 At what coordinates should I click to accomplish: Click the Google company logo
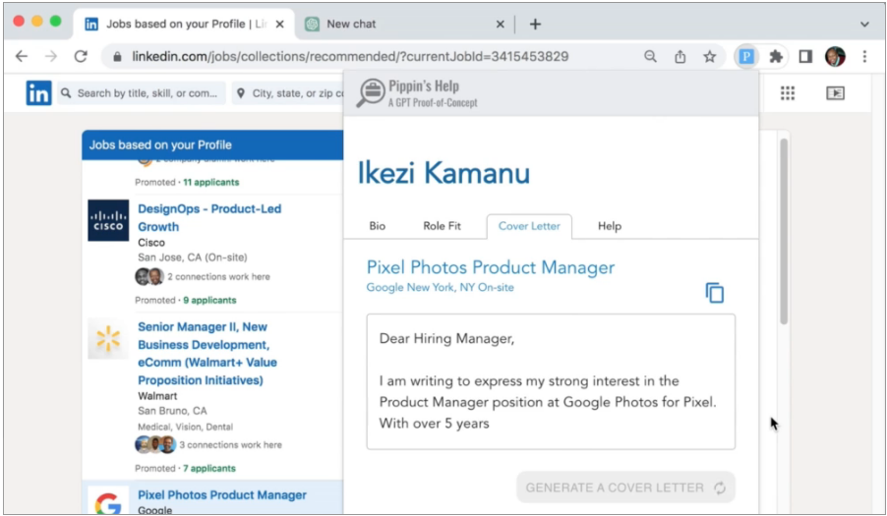pos(108,501)
